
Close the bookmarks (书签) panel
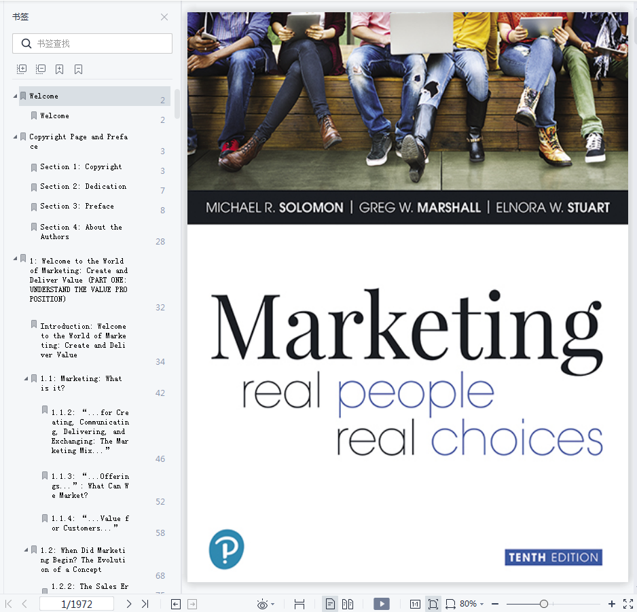point(164,17)
